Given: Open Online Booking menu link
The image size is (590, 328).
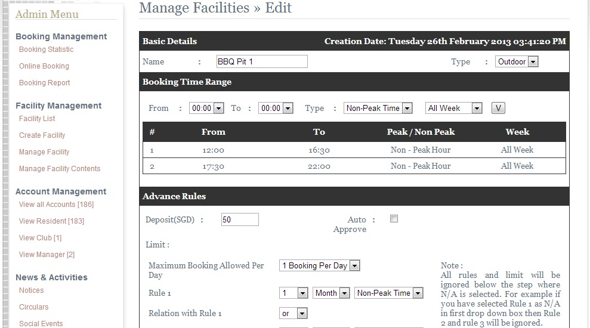Looking at the screenshot, I should click(44, 66).
